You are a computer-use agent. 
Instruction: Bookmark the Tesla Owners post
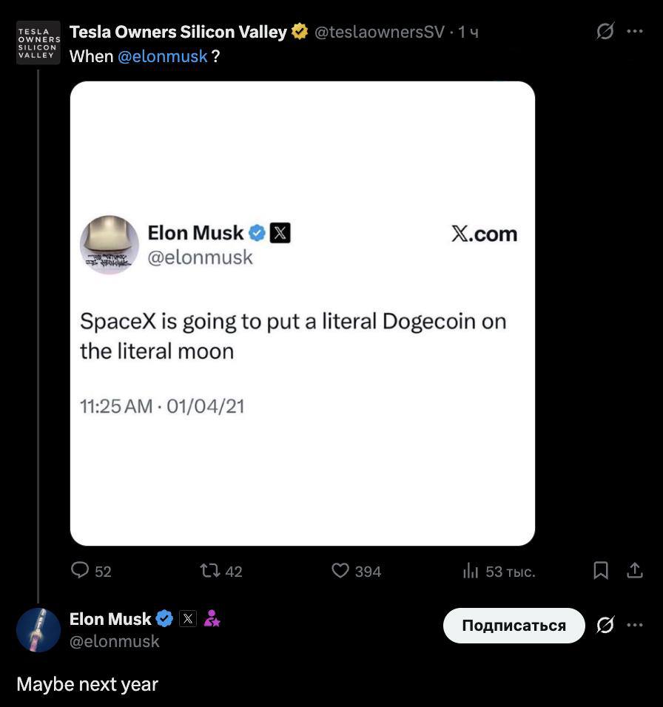click(x=601, y=571)
